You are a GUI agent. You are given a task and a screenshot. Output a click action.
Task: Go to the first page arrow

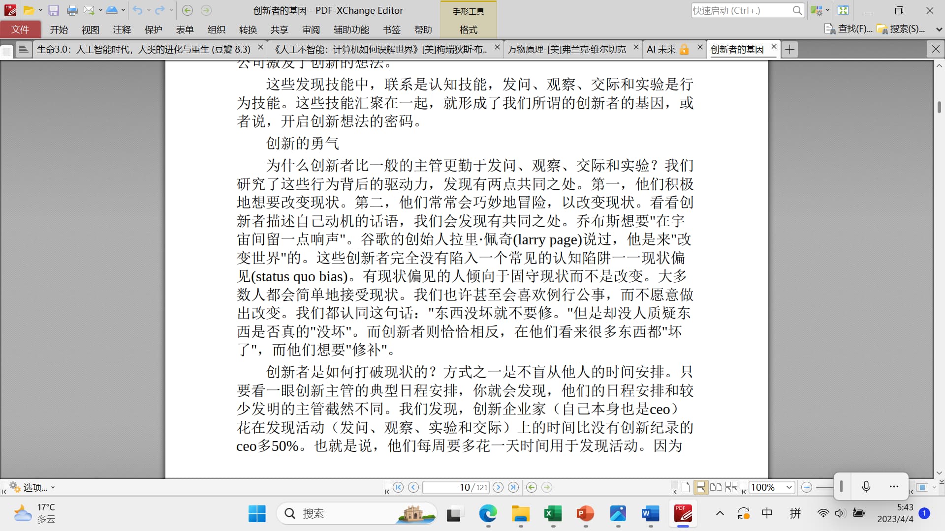point(398,487)
